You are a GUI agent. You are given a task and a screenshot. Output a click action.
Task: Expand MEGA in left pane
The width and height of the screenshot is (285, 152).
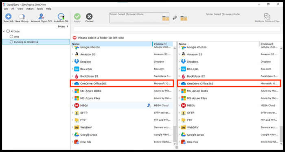72,105
